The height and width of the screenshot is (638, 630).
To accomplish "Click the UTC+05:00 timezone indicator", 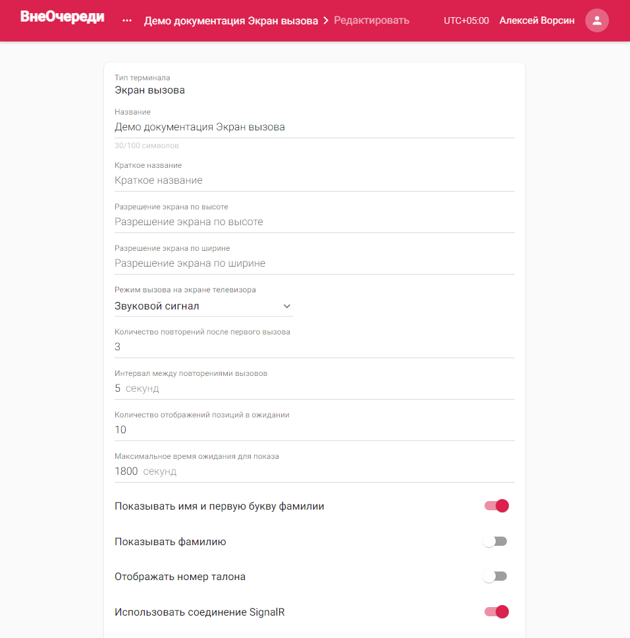I will 466,21.
